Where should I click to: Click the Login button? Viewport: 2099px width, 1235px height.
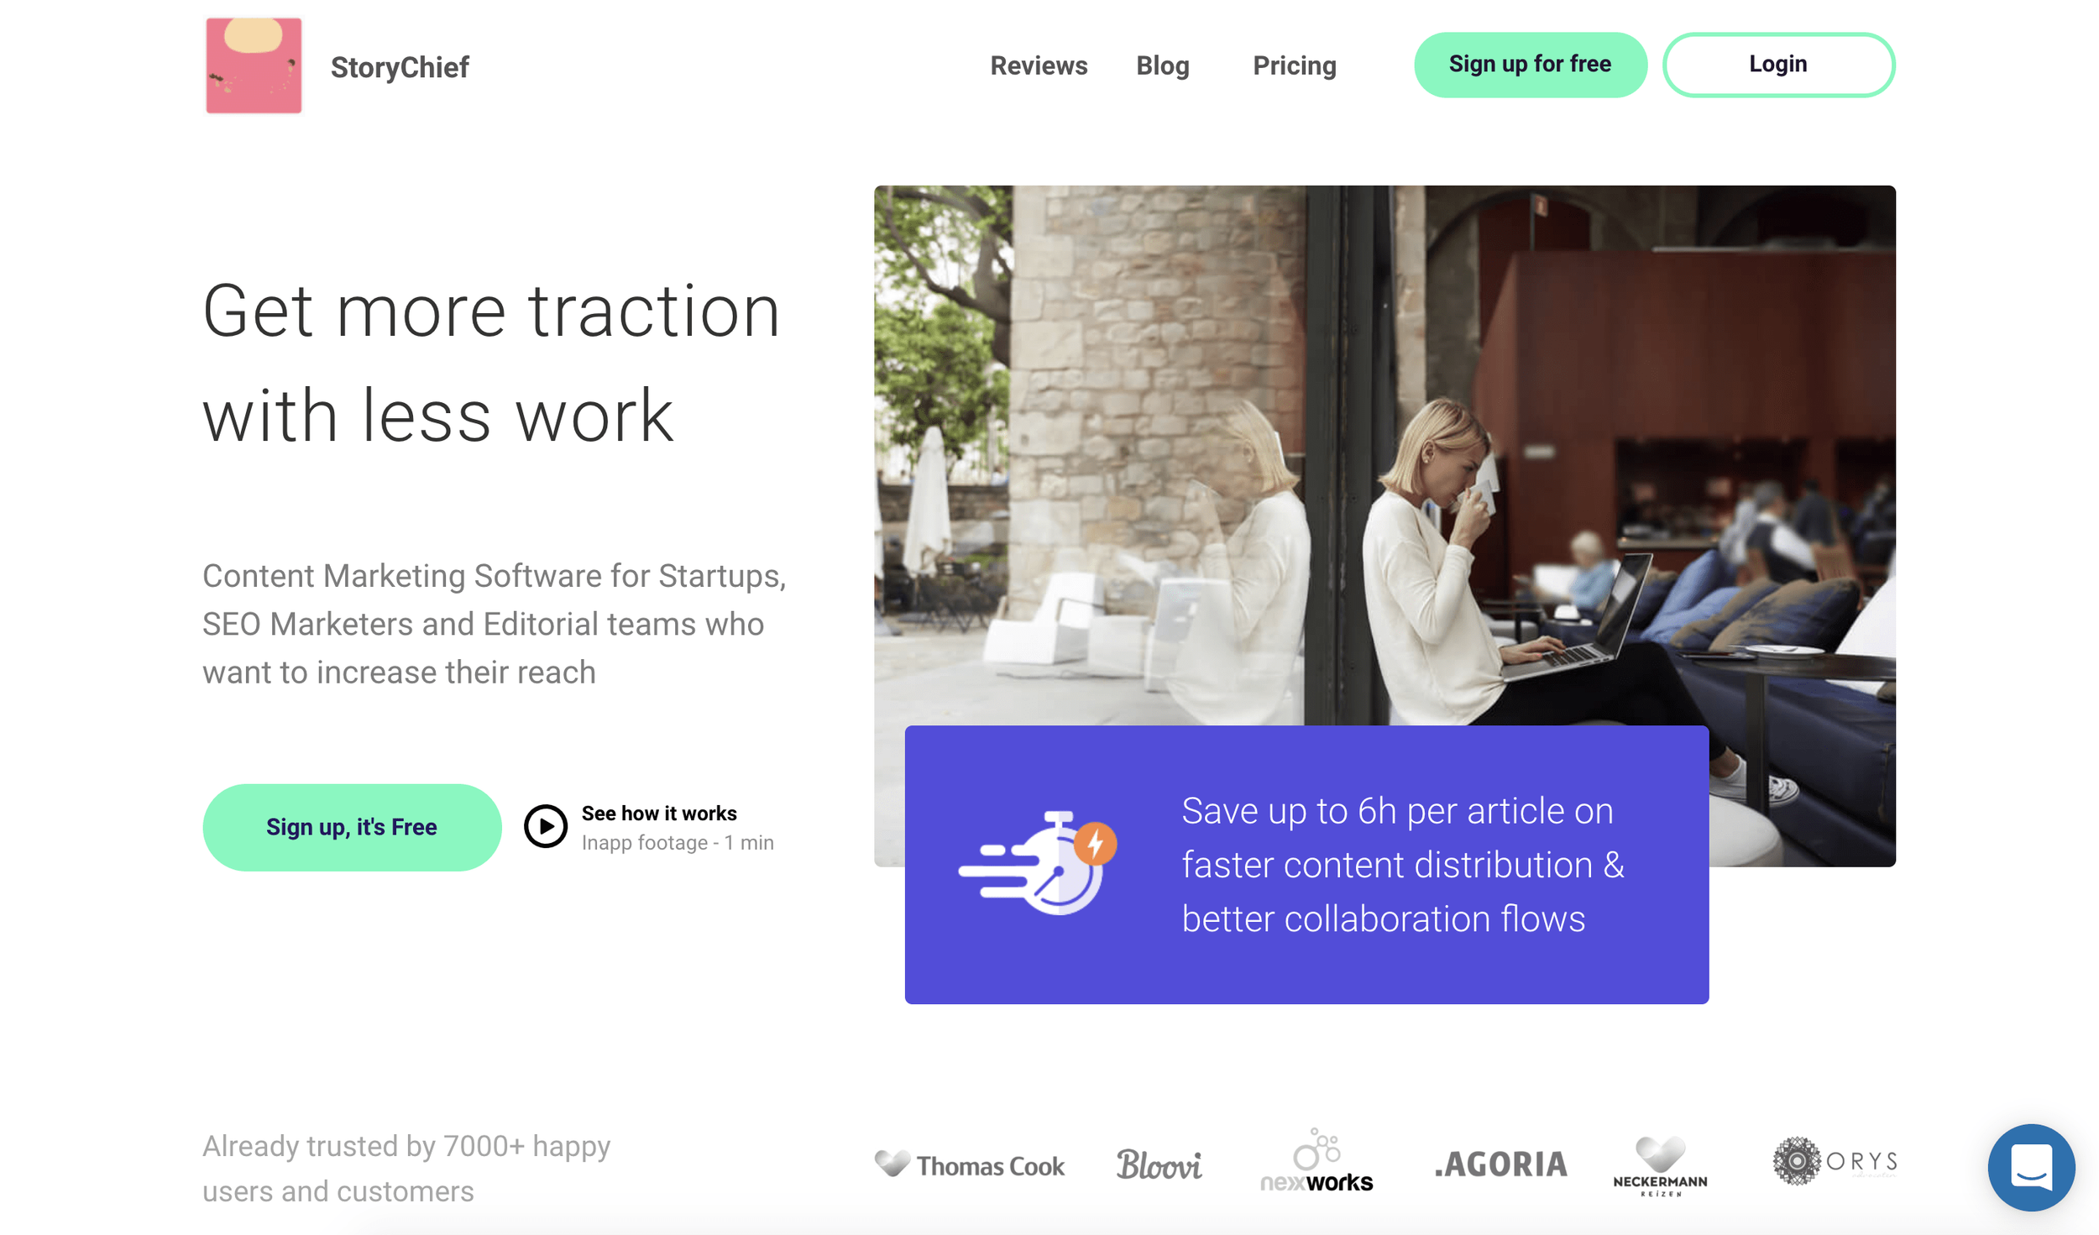1778,65
